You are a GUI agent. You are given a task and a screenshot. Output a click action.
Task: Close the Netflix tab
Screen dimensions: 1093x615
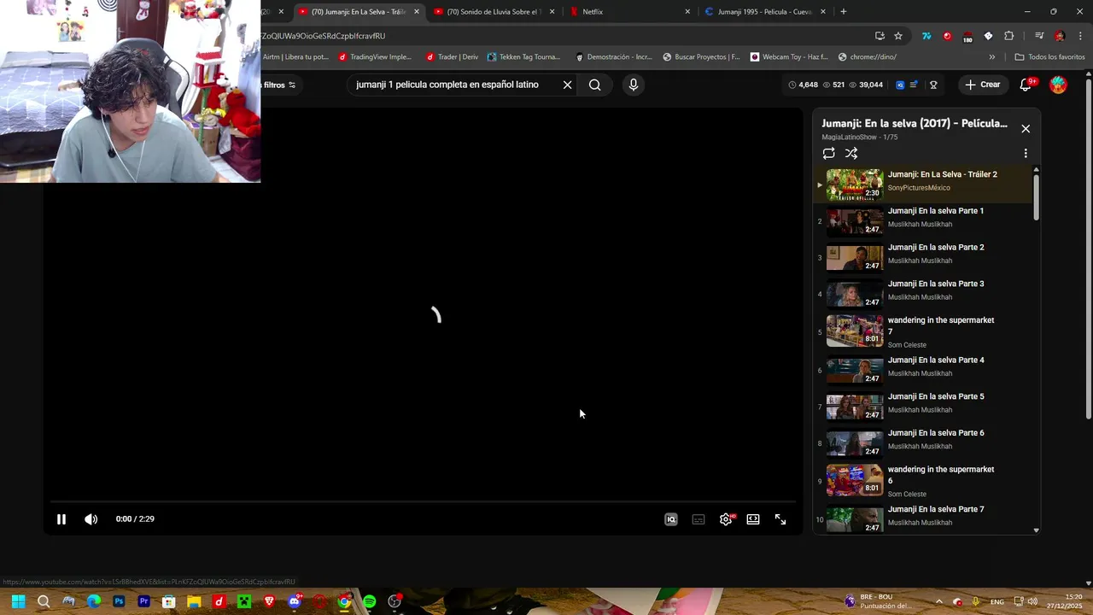(687, 12)
